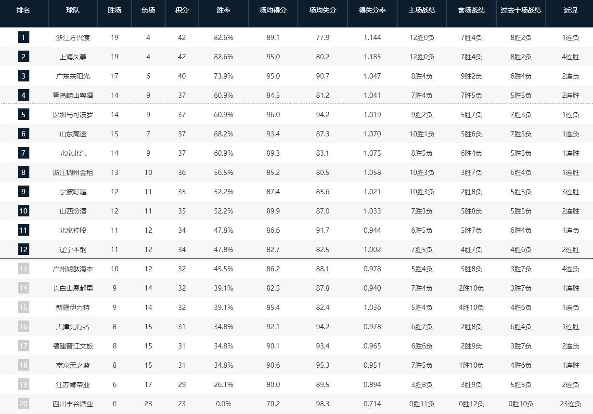Click the 积分 header cell

coord(181,10)
